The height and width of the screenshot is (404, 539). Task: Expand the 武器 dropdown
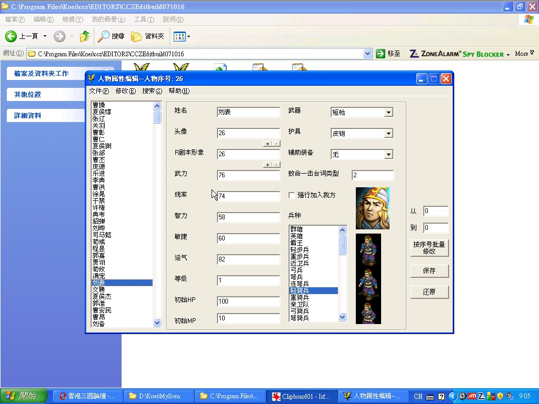[x=388, y=113]
